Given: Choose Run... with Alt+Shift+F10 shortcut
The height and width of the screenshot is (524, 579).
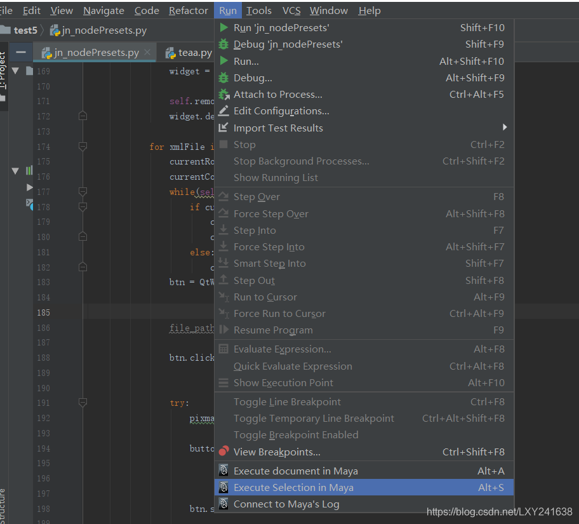Looking at the screenshot, I should coord(364,61).
